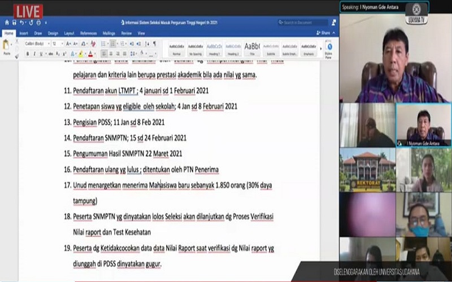The image size is (452, 282).
Task: Click the red font color swatch
Action: (x=90, y=54)
